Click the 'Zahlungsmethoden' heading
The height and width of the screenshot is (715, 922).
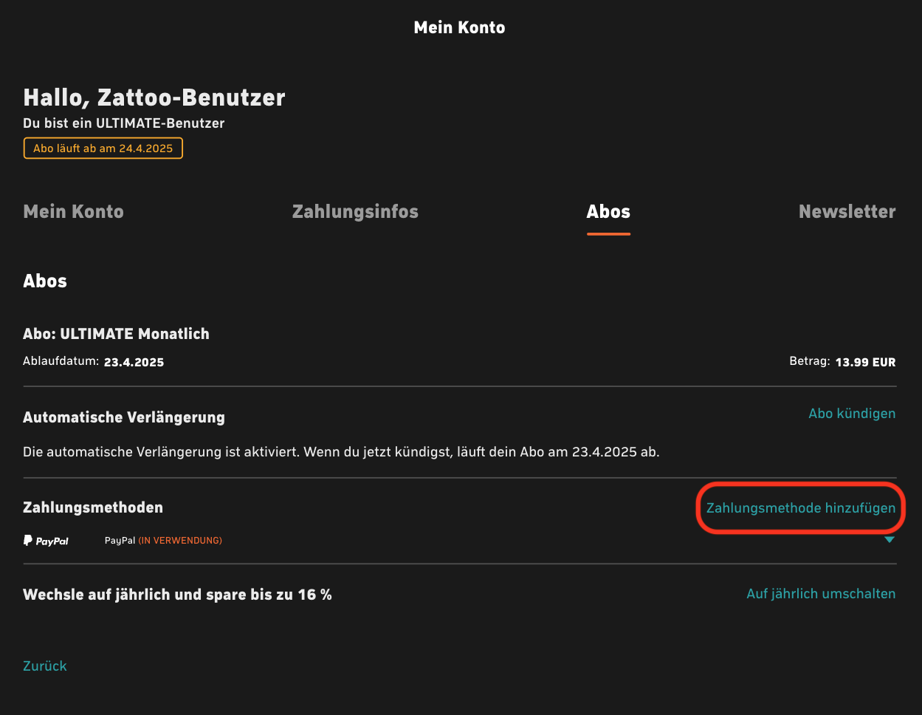pos(93,507)
